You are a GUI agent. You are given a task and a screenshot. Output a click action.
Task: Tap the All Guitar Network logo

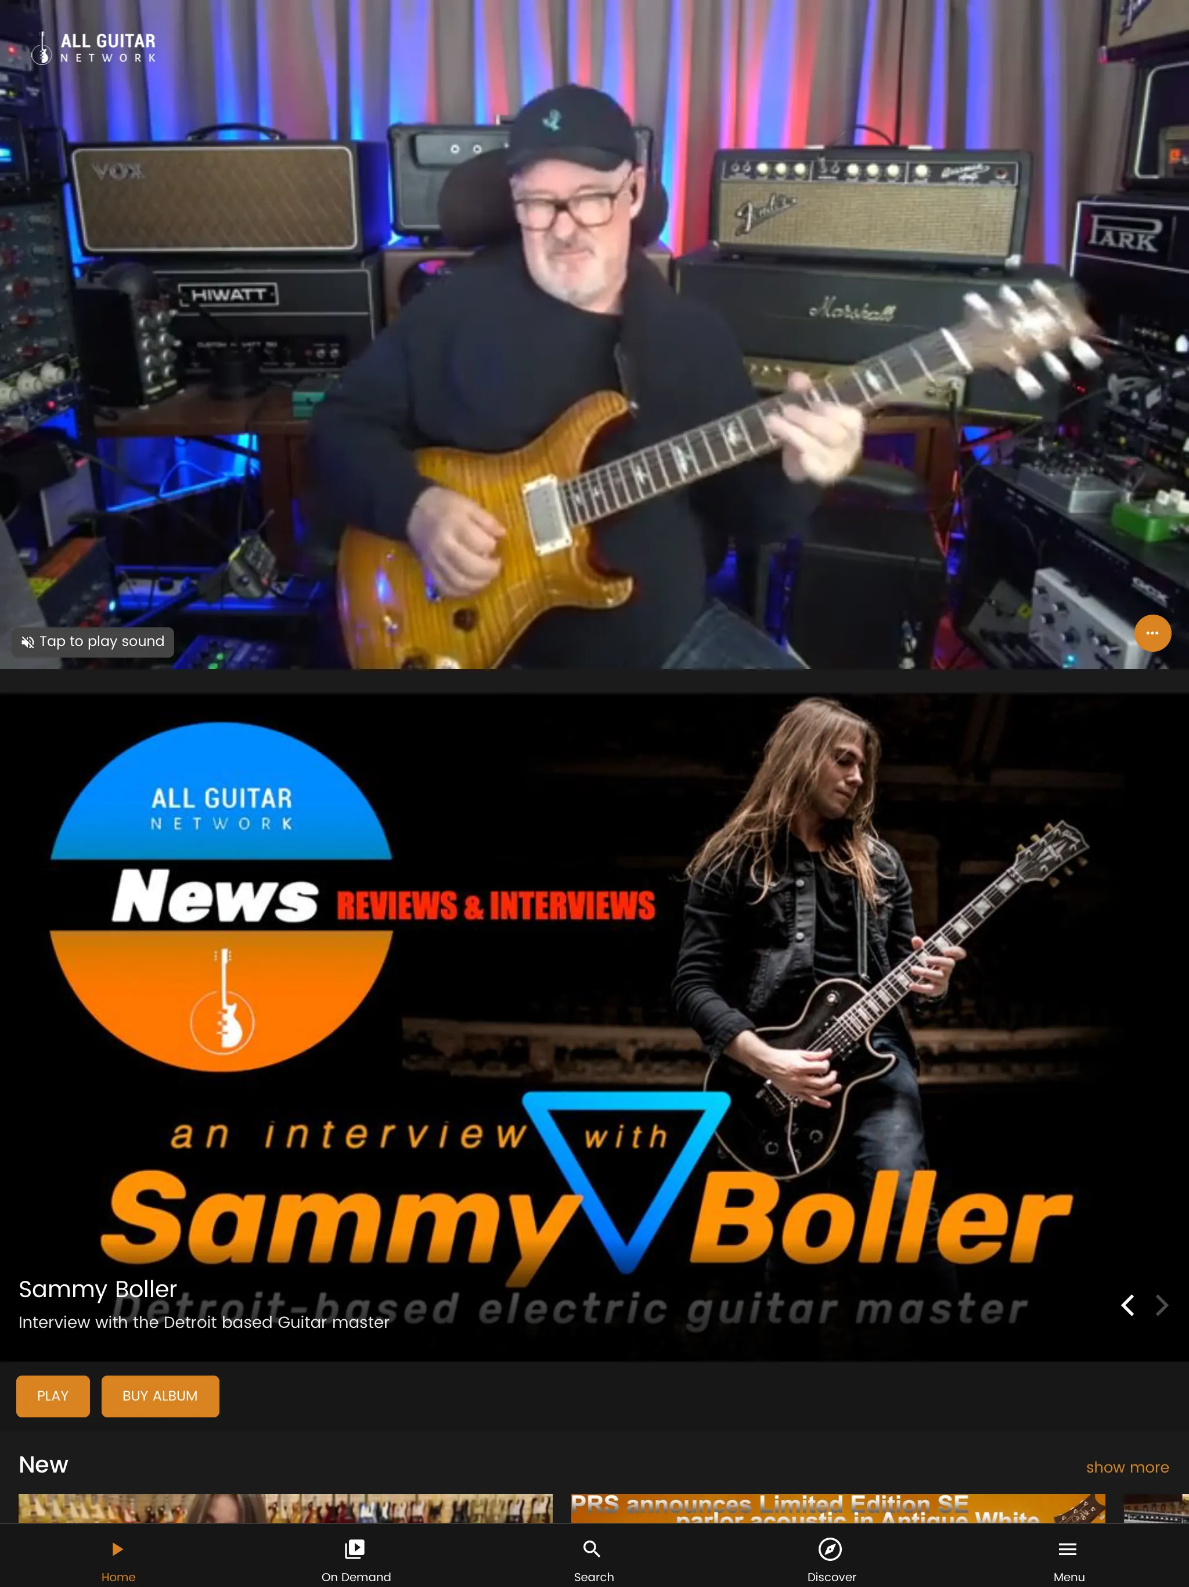[x=93, y=48]
